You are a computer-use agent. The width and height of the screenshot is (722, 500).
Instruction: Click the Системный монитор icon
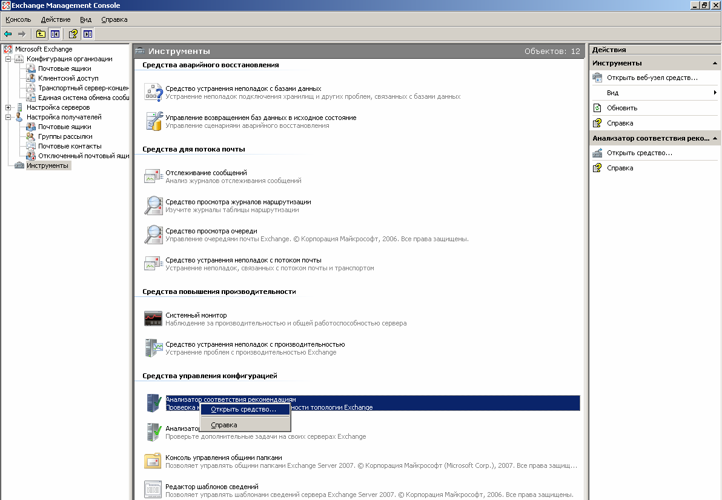coord(153,319)
